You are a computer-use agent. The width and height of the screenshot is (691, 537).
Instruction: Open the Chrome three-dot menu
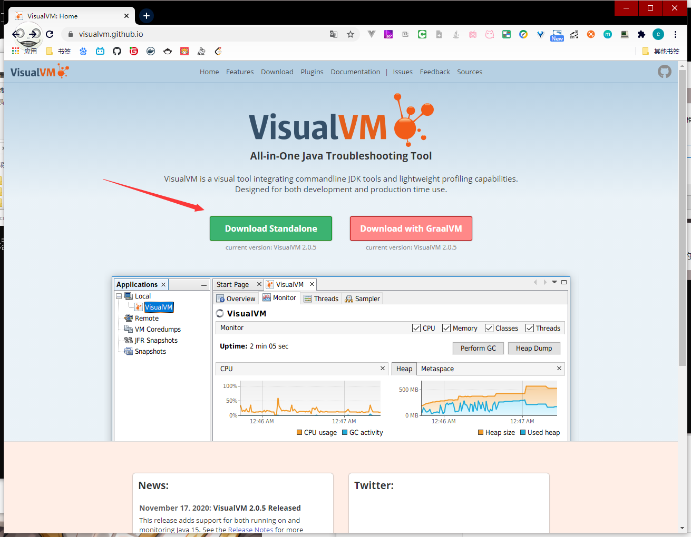pyautogui.click(x=675, y=34)
